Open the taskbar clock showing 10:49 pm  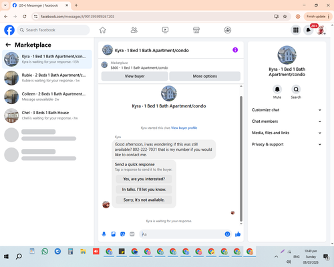(311, 256)
